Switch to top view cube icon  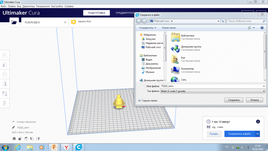tap(26, 138)
